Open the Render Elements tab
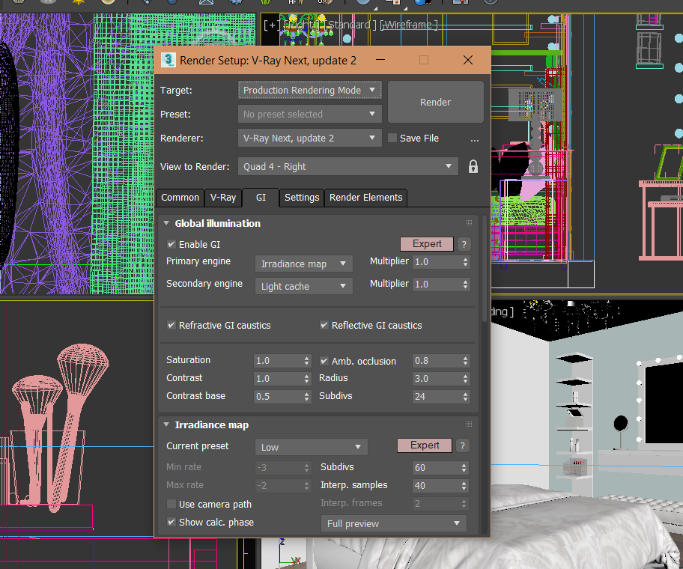The image size is (683, 569). click(366, 198)
